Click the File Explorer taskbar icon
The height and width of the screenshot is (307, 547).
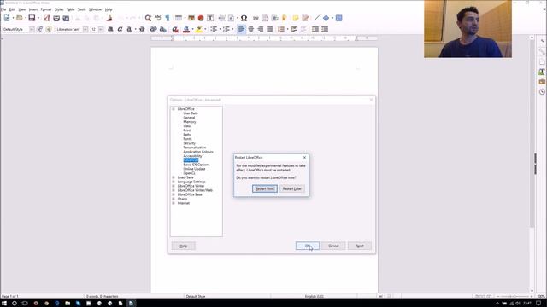click(x=68, y=304)
